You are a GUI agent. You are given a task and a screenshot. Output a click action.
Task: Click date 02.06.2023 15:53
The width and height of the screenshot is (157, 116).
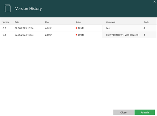tap(24, 35)
